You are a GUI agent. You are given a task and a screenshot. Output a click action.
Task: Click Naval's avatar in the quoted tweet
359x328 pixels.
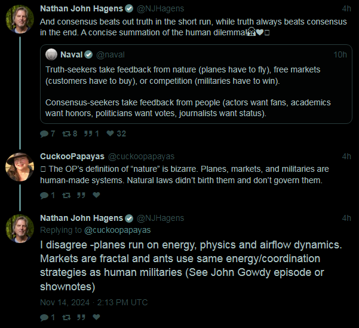51,54
